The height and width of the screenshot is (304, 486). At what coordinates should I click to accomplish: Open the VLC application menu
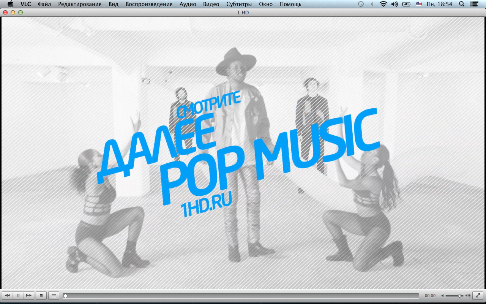pyautogui.click(x=26, y=4)
